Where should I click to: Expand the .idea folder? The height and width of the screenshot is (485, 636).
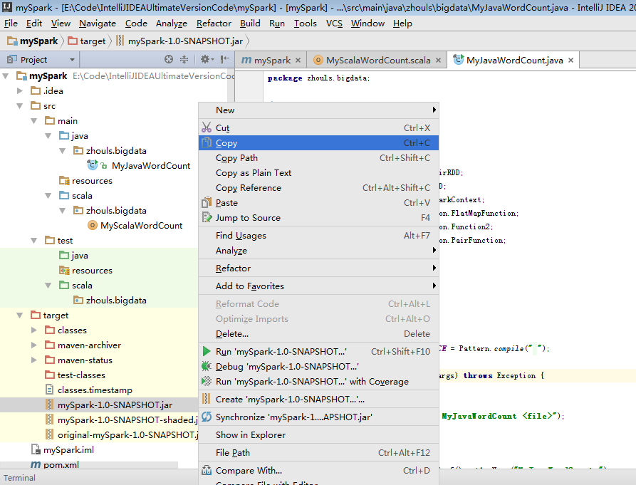point(19,91)
